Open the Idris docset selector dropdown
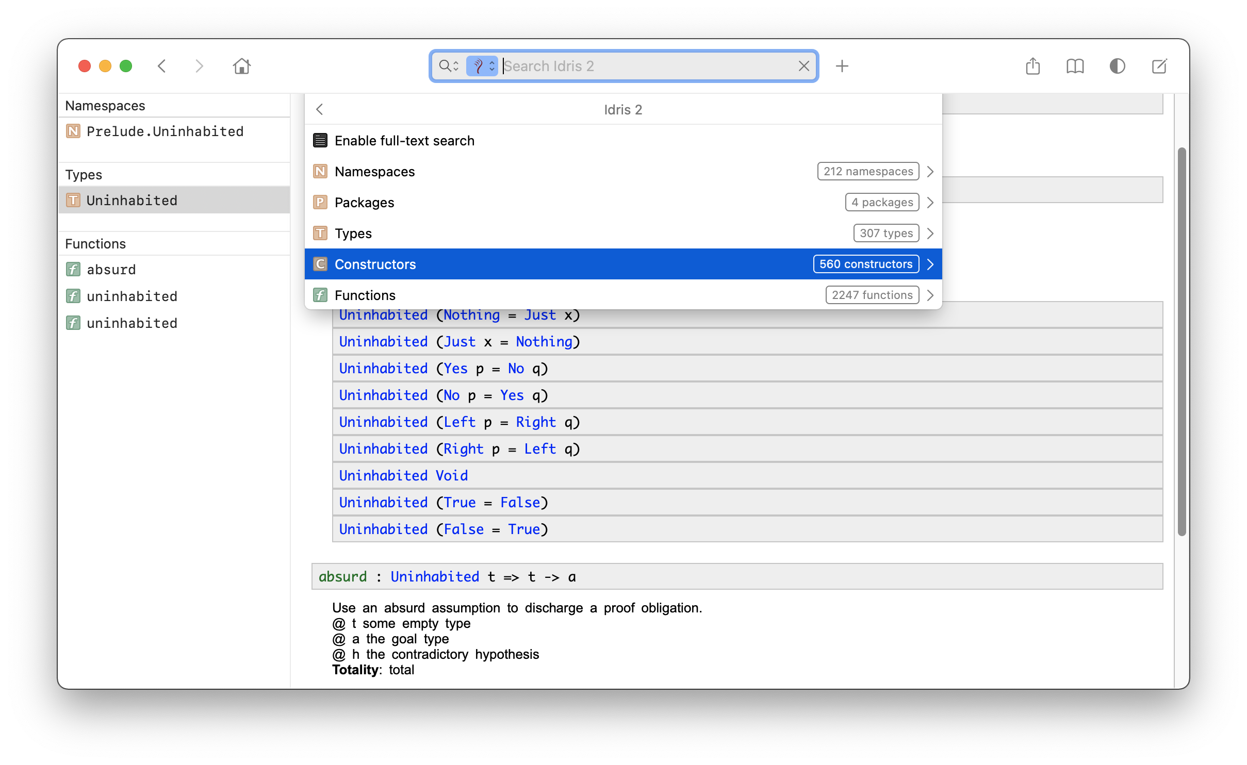Screen dimensions: 1247x765 pos(482,66)
